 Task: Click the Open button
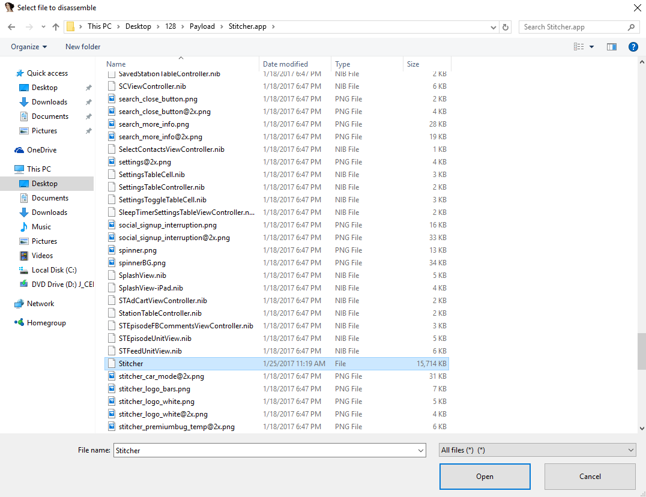pyautogui.click(x=484, y=477)
